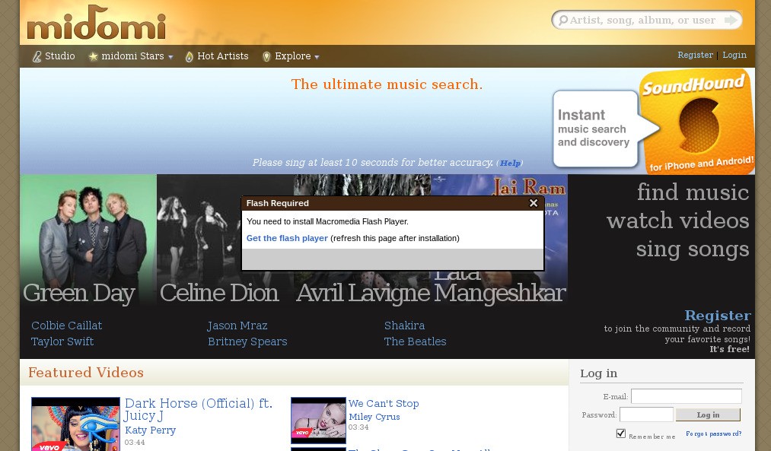Expand the Explore dropdown arrow
The image size is (771, 451).
(x=317, y=58)
